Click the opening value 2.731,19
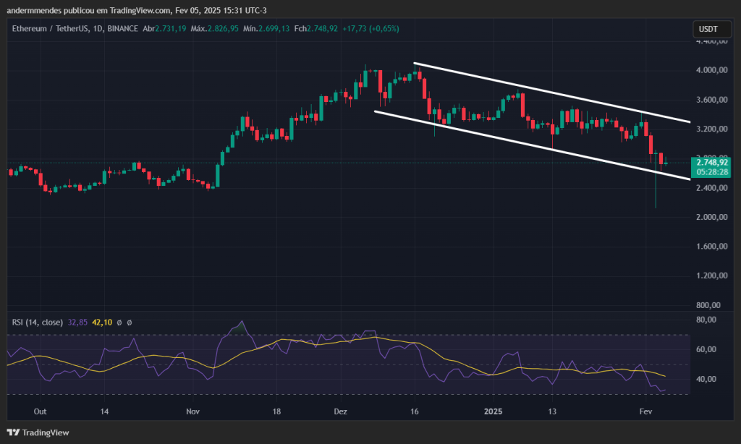The height and width of the screenshot is (444, 741). point(171,29)
